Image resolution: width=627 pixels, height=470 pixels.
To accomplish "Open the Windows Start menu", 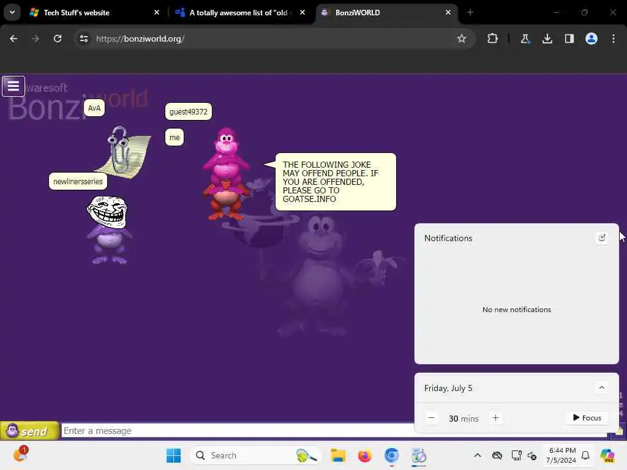I will click(x=173, y=455).
